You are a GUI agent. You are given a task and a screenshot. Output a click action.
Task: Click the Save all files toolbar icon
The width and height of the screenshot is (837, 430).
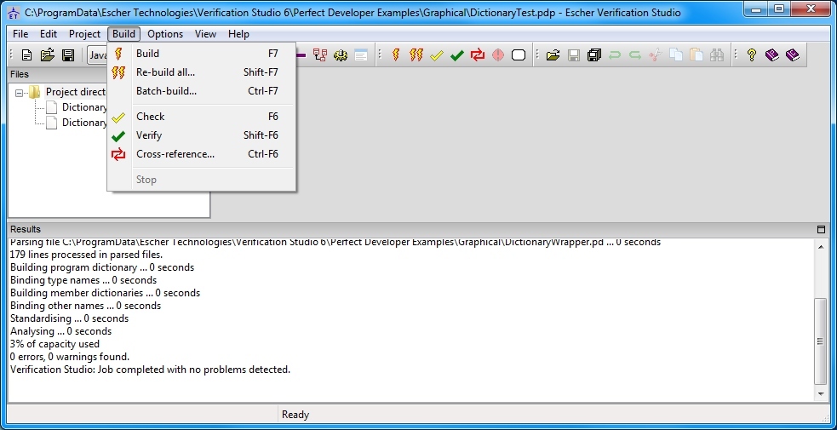pos(594,55)
